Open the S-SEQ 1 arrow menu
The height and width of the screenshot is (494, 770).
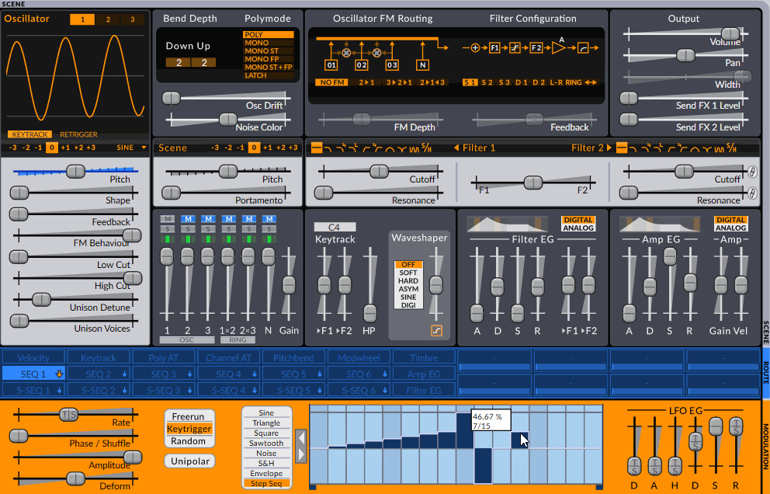(x=60, y=390)
